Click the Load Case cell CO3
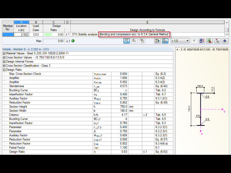 (x=36, y=35)
